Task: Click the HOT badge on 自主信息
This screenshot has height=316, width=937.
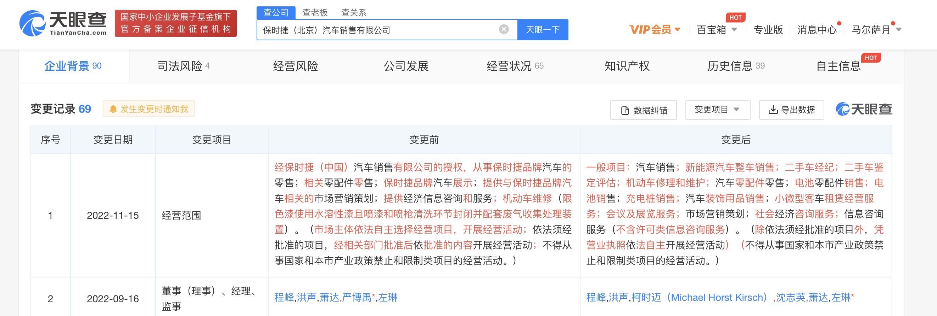Action: (x=870, y=58)
